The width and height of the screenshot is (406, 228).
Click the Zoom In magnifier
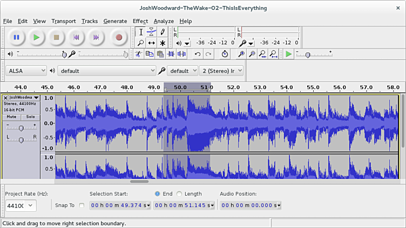click(241, 54)
